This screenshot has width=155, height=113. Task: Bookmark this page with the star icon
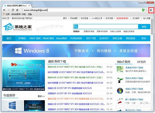pos(147,10)
